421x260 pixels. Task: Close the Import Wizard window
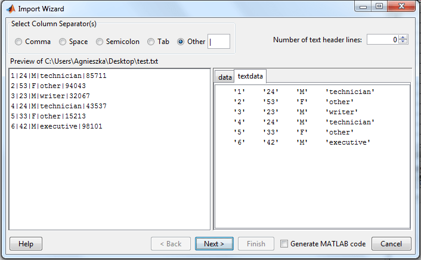(x=401, y=7)
